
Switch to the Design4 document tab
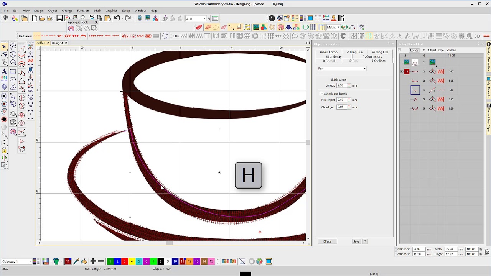pos(57,43)
